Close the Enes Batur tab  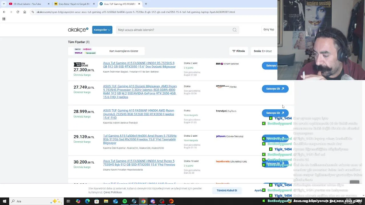(x=94, y=4)
